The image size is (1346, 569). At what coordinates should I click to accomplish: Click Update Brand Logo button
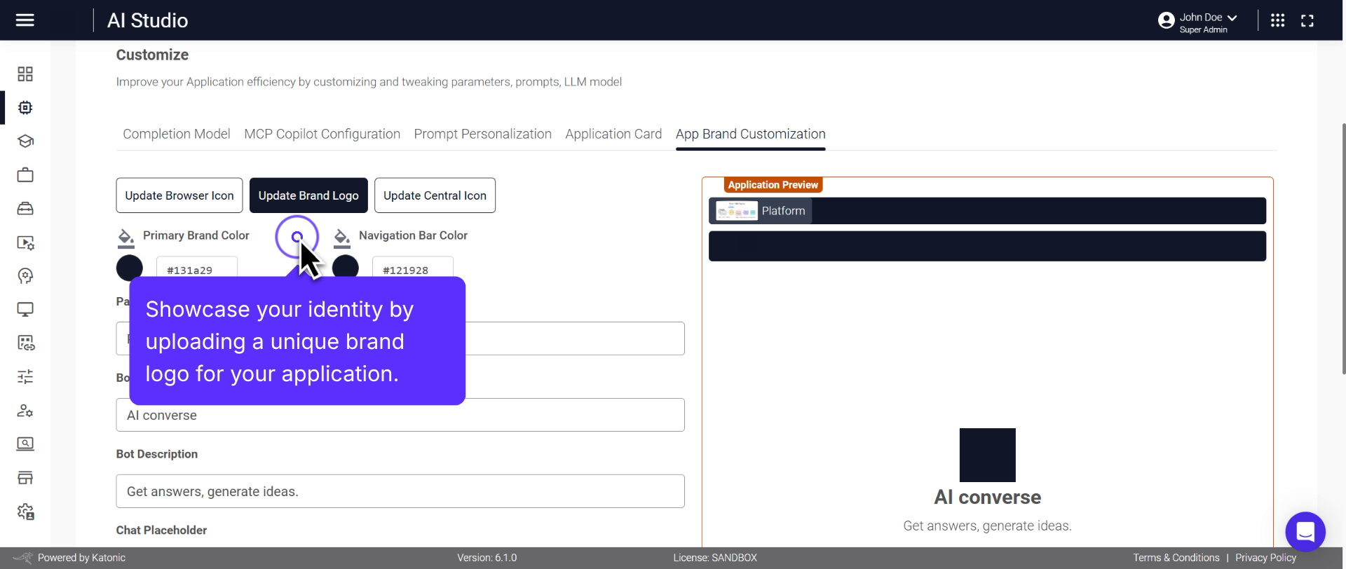[308, 196]
